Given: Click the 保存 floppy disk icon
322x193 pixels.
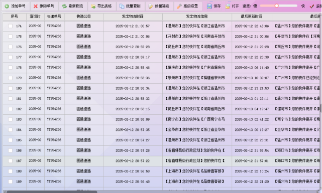Looking at the screenshot, I should click(x=209, y=6).
